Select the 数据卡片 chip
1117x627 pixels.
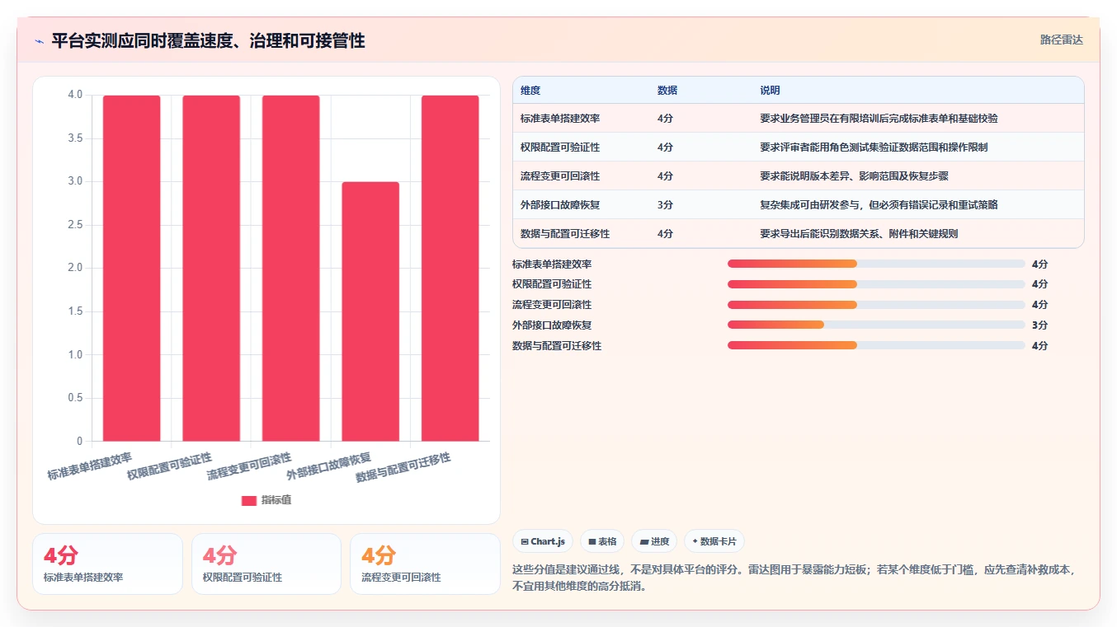(714, 541)
